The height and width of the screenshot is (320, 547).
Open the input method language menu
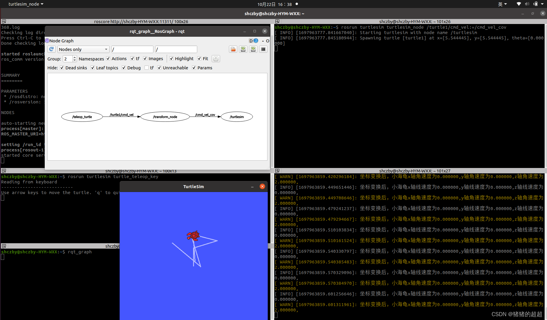pyautogui.click(x=502, y=4)
